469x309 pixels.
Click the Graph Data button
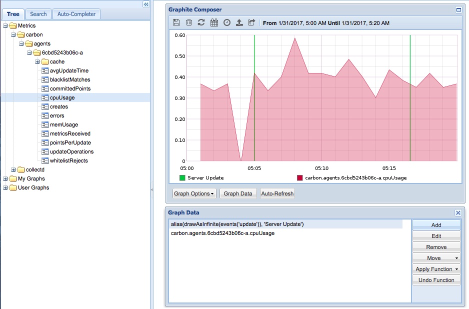point(238,193)
